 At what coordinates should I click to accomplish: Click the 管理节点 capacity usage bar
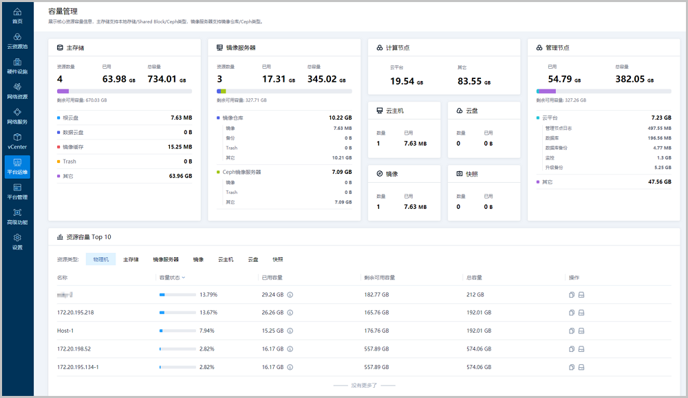click(603, 91)
